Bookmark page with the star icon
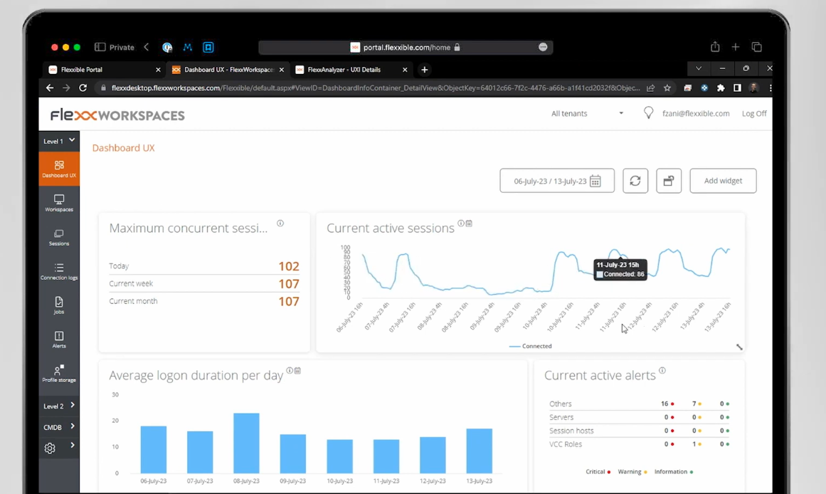This screenshot has width=826, height=494. coord(667,88)
